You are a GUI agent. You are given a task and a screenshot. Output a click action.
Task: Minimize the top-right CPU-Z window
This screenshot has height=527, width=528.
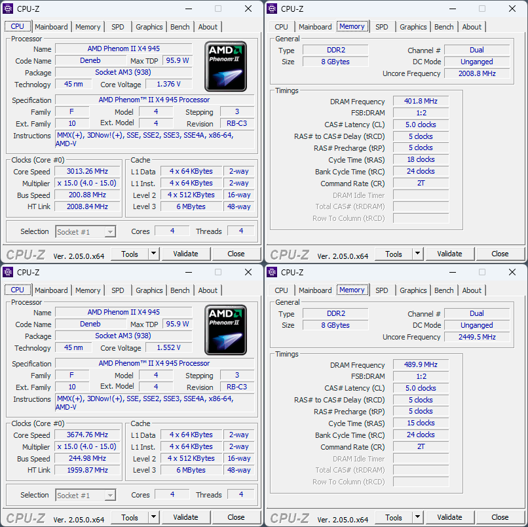pos(453,9)
